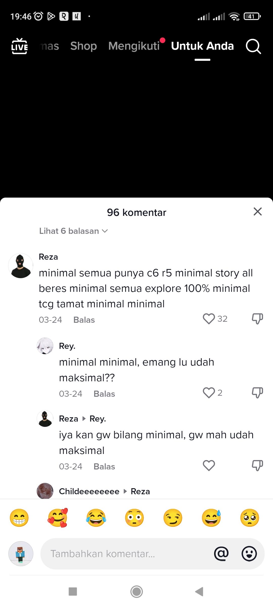273x608 pixels.
Task: Like Reza's reply to Rey.
Action: (x=209, y=465)
